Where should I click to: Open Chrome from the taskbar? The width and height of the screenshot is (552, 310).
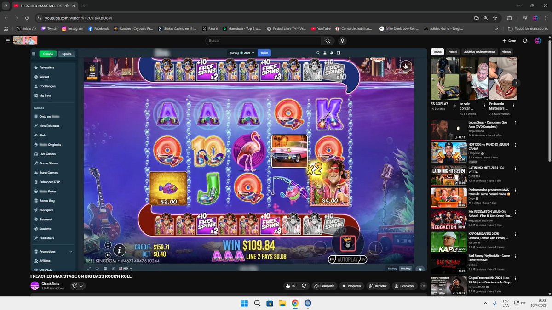[295, 303]
